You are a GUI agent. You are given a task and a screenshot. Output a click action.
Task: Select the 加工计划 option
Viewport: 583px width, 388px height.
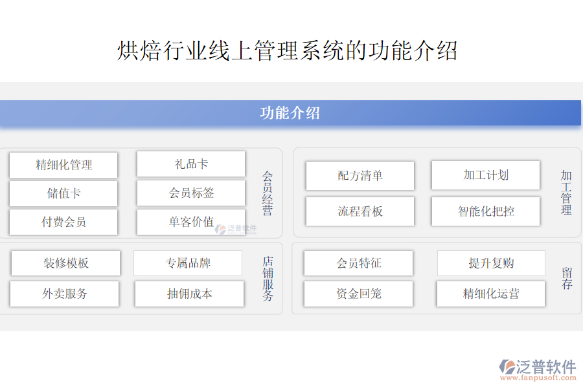click(486, 175)
